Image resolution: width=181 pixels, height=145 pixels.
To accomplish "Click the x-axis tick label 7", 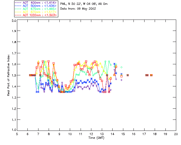I will (x=38, y=134).
